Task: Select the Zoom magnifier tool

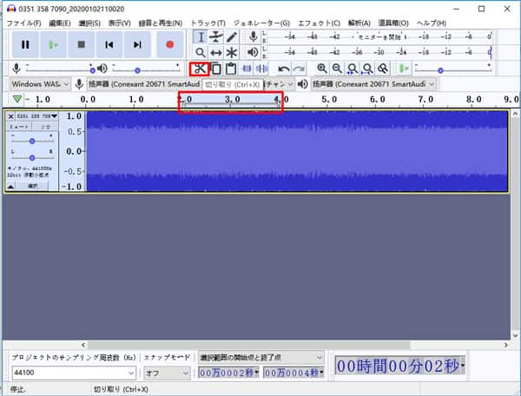Action: 201,52
